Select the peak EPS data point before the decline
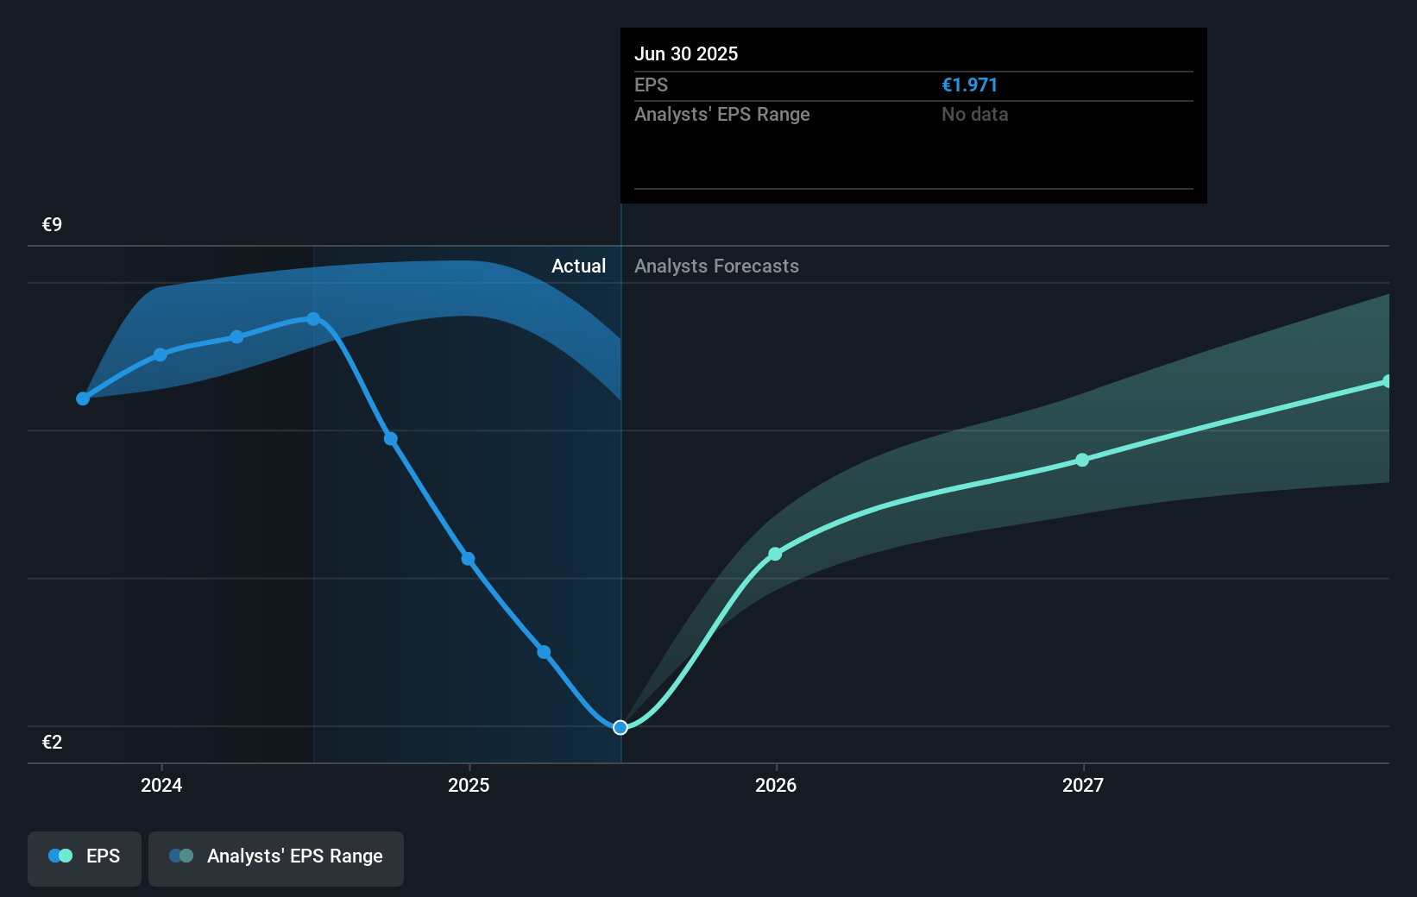This screenshot has height=897, width=1417. (x=312, y=319)
